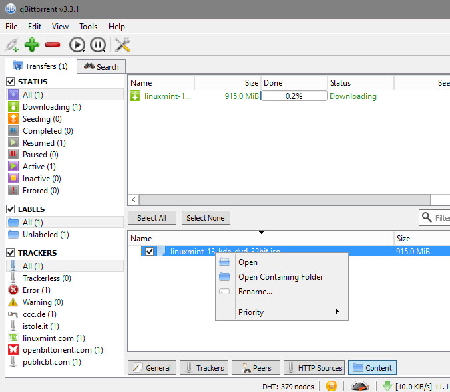This screenshot has height=392, width=450.
Task: Filter by Resumed (1) status
Action: click(x=44, y=143)
